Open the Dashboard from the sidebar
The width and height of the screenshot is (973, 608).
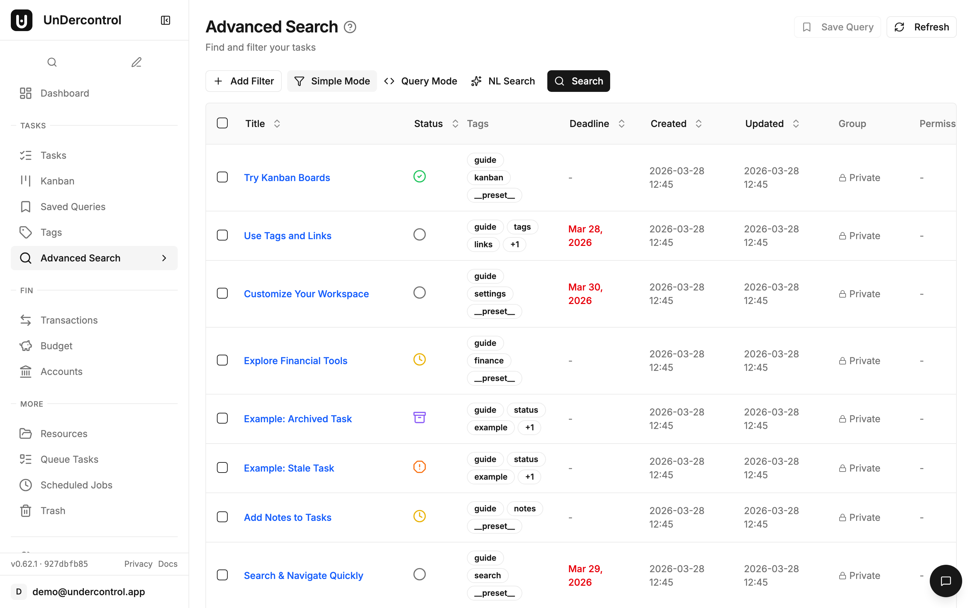coord(65,93)
